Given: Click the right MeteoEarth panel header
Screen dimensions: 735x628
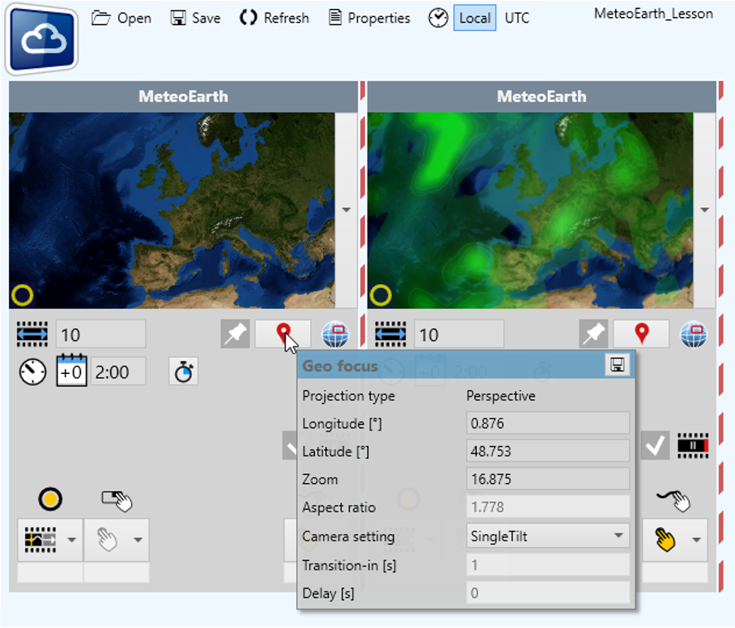Looking at the screenshot, I should point(542,96).
